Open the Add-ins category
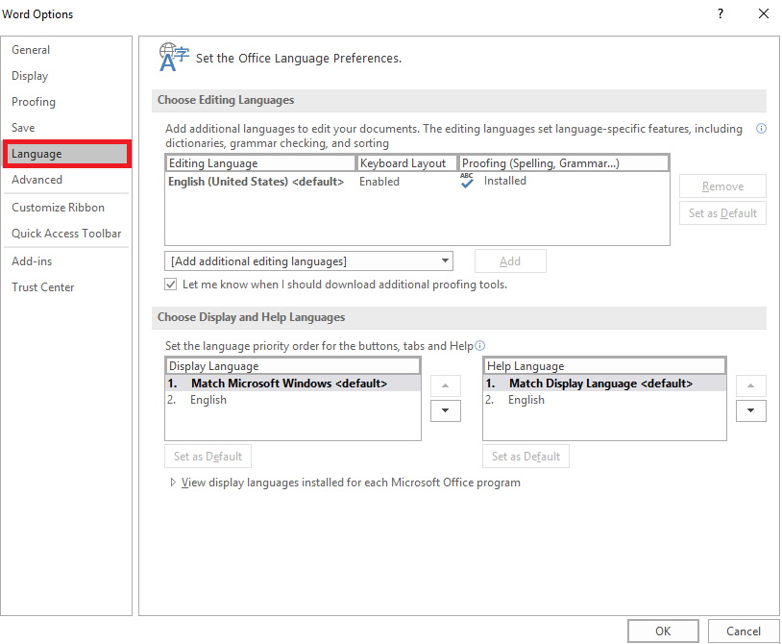Screen dimensions: 782x644 coord(32,261)
